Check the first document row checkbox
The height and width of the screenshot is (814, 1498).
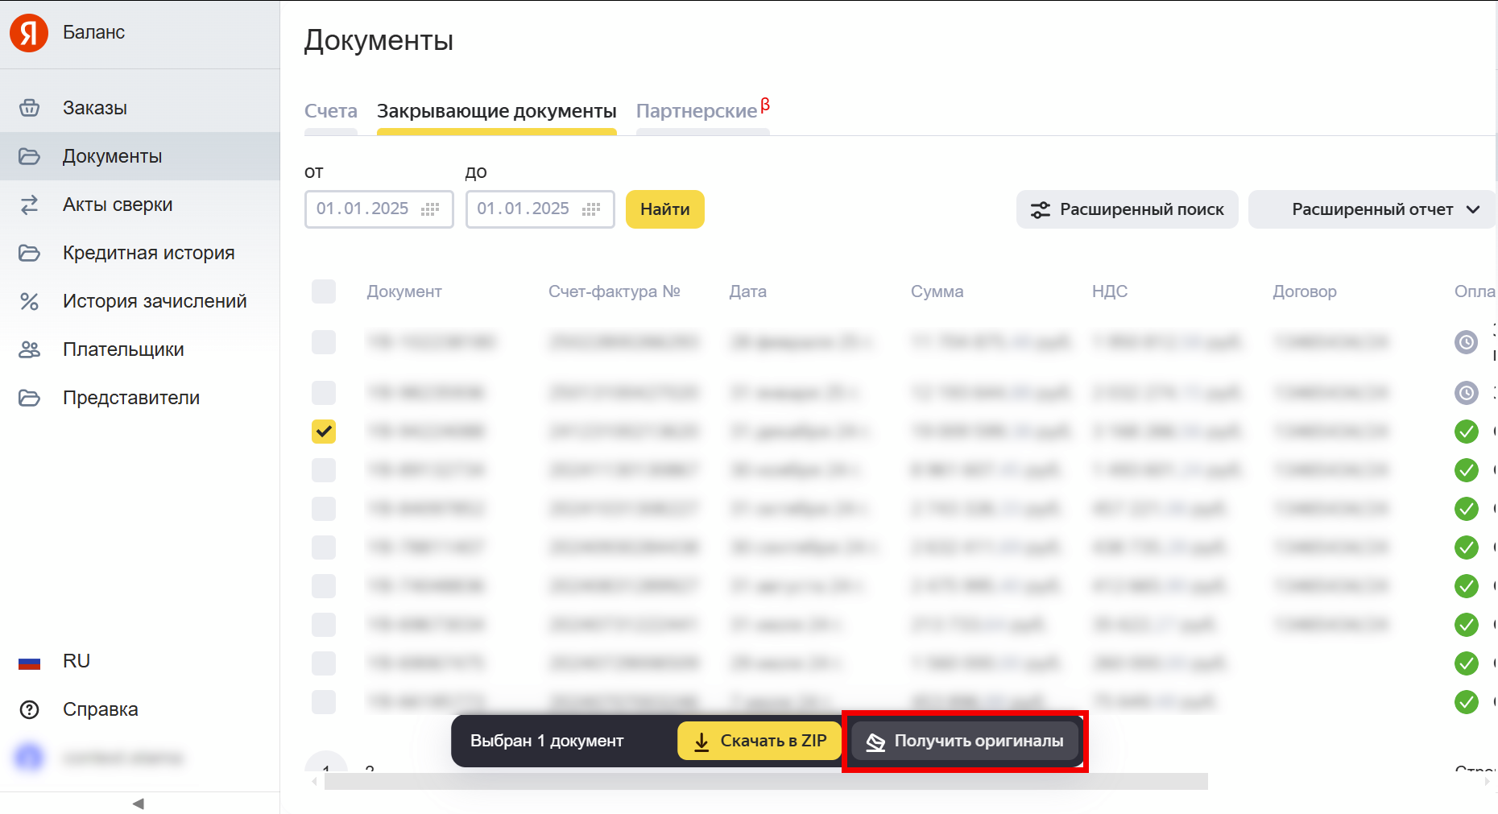pos(324,342)
